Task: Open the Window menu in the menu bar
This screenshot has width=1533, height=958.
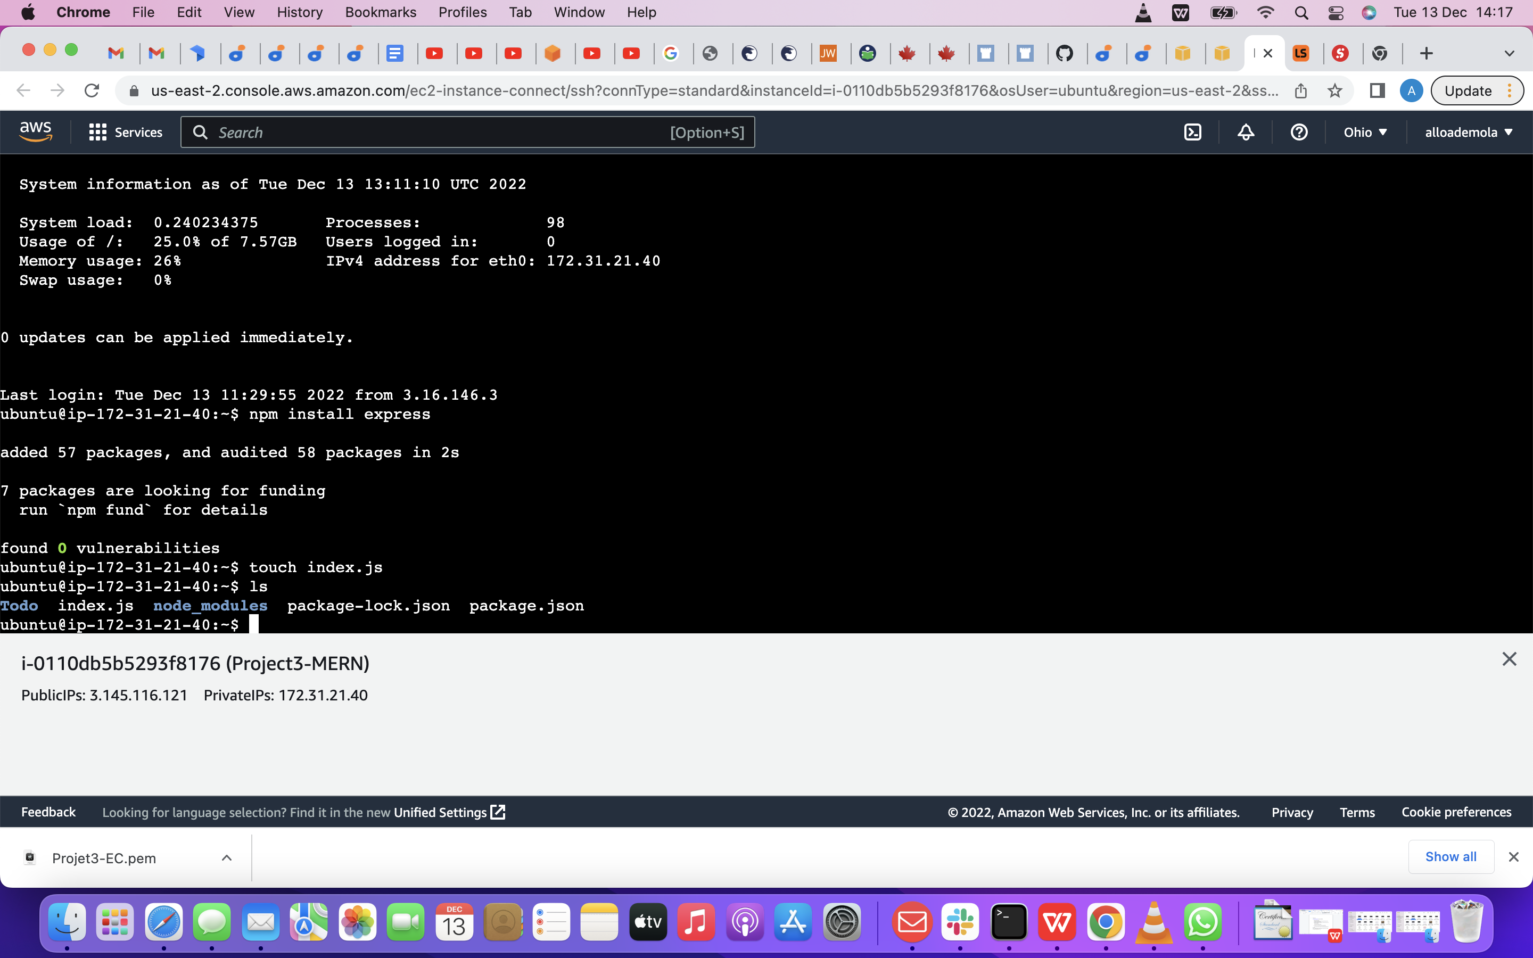Action: click(x=579, y=12)
